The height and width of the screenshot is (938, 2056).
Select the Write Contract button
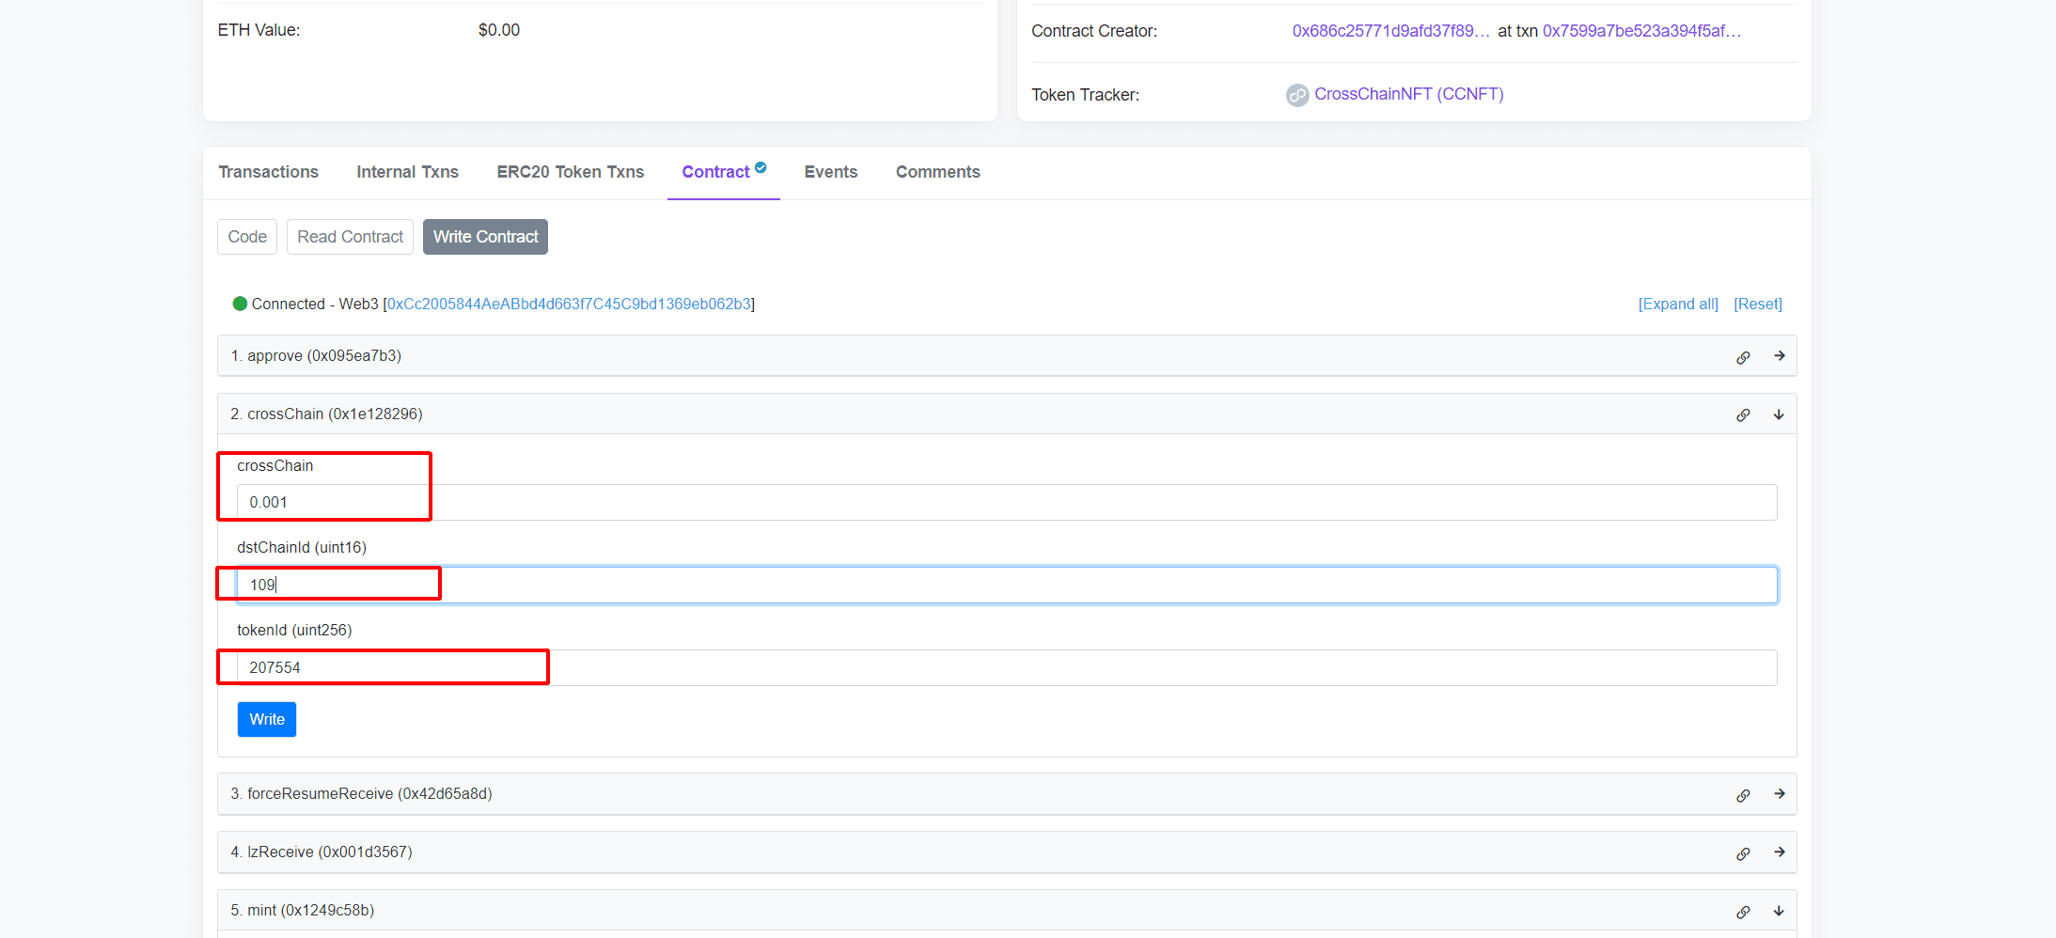pyautogui.click(x=485, y=237)
